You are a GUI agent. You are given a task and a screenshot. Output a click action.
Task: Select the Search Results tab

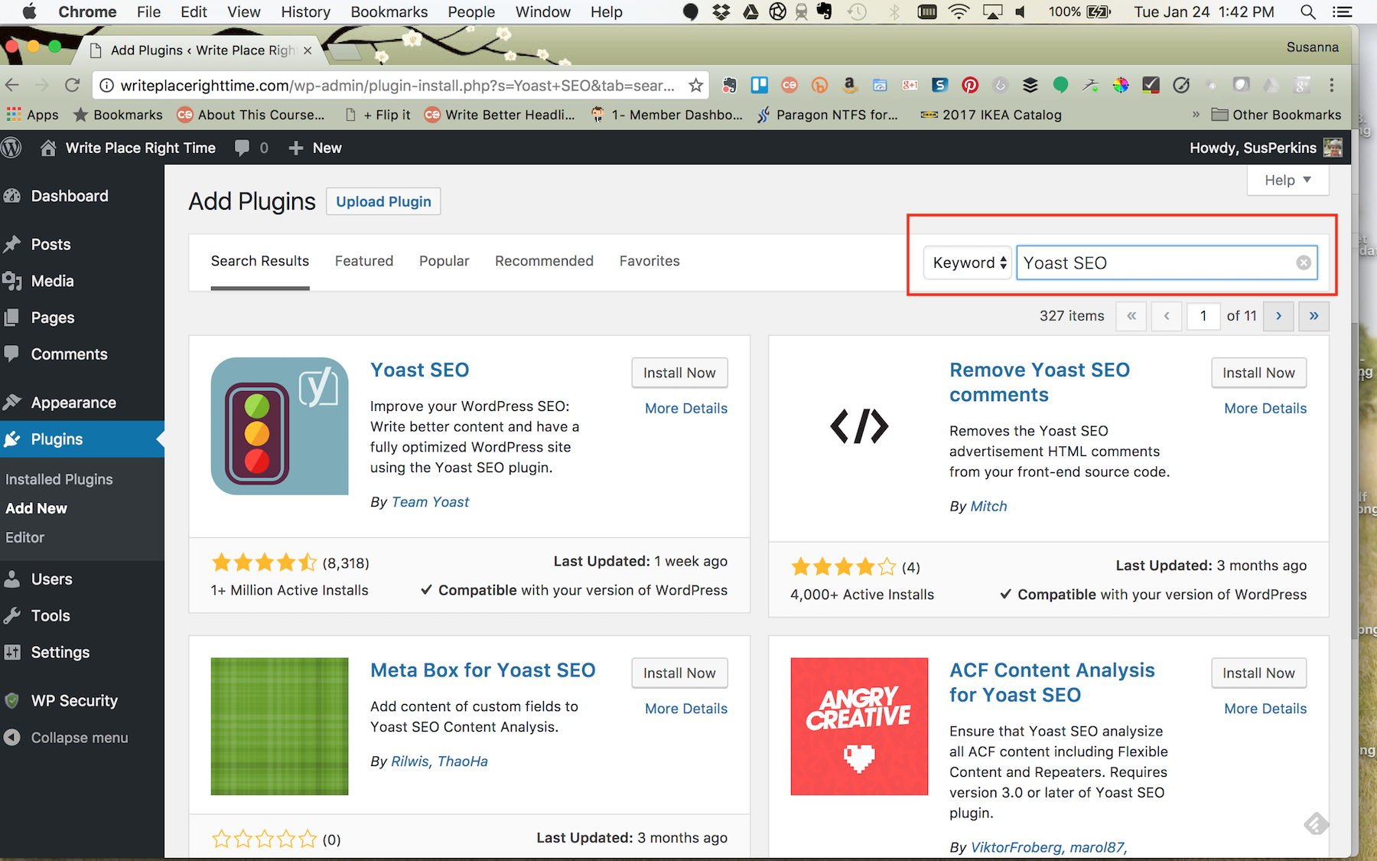(260, 261)
